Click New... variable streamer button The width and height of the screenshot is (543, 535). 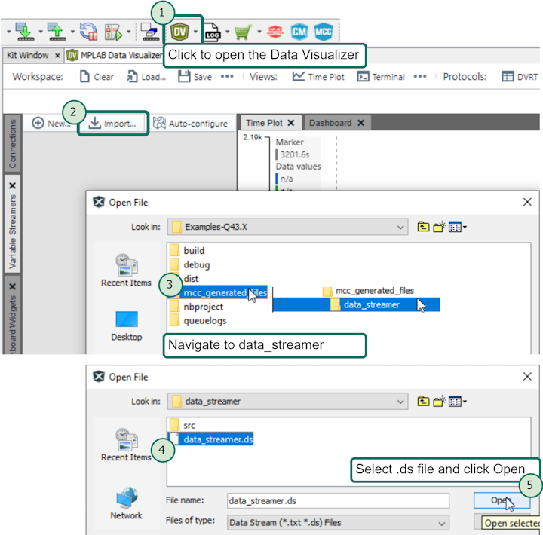pyautogui.click(x=51, y=123)
